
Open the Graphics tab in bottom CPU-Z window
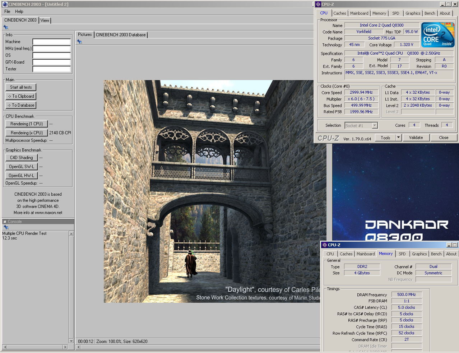pos(419,254)
